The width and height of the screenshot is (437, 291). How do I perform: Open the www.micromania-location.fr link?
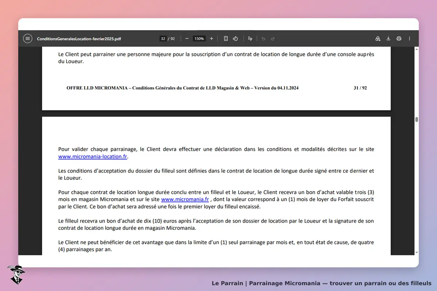[92, 157]
